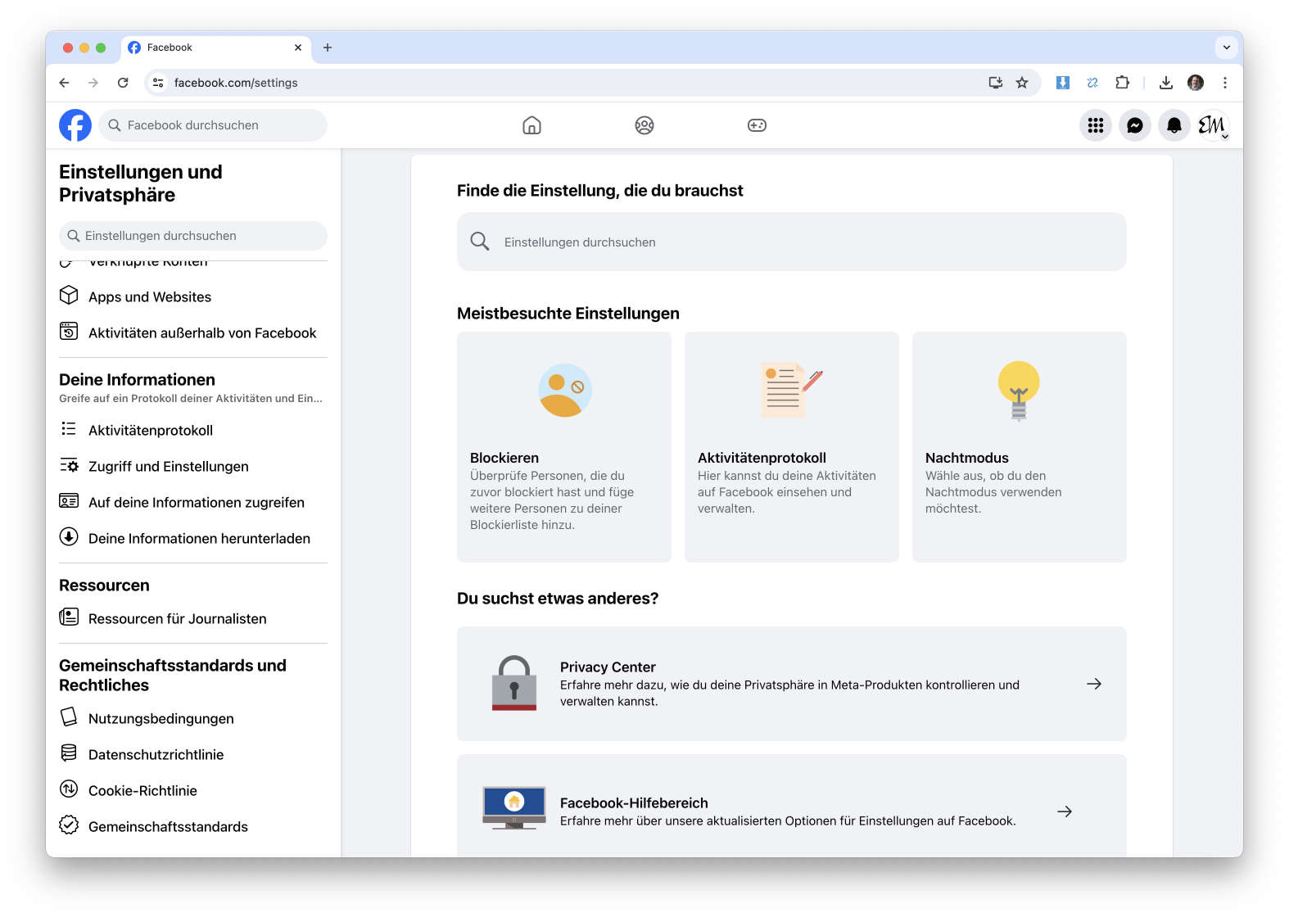Open the Nachtmodus settings card
Image resolution: width=1289 pixels, height=918 pixels.
[x=1019, y=447]
